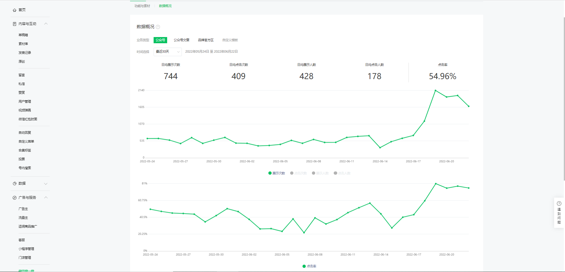Screen dimensions: 565x272
Task: Open 合集标签 in the sidebar
Action: (25, 150)
